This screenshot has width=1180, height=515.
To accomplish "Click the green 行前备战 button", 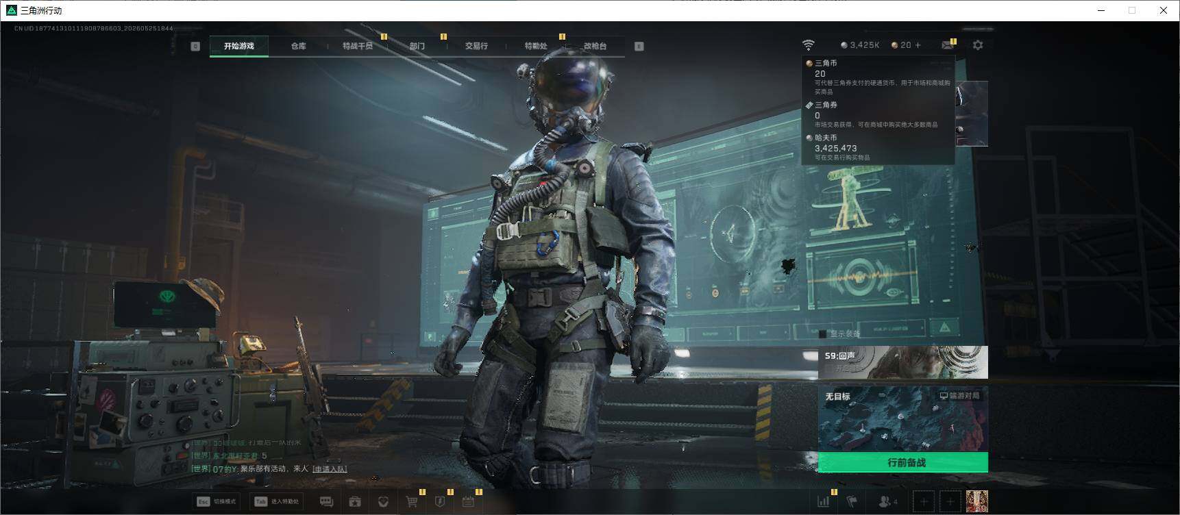I will (x=903, y=462).
